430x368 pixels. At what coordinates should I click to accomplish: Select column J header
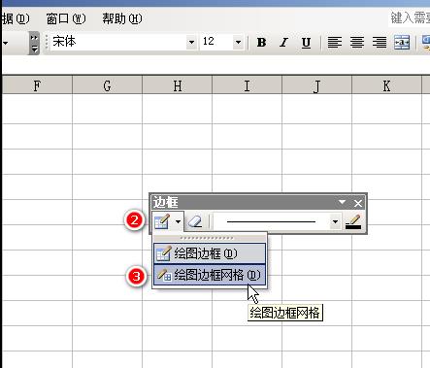[316, 85]
